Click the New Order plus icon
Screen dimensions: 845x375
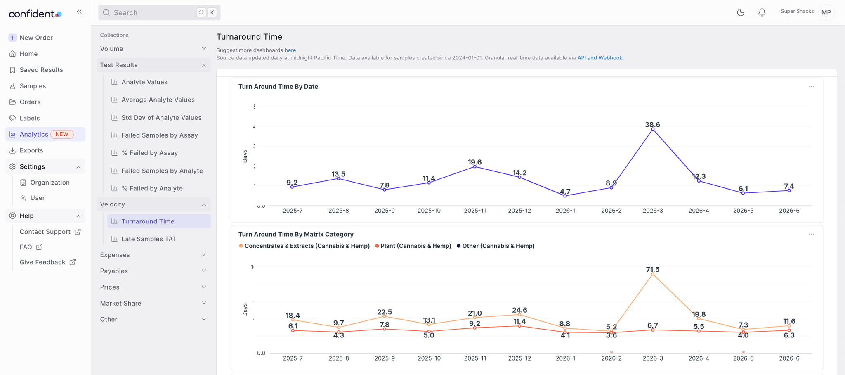point(12,38)
